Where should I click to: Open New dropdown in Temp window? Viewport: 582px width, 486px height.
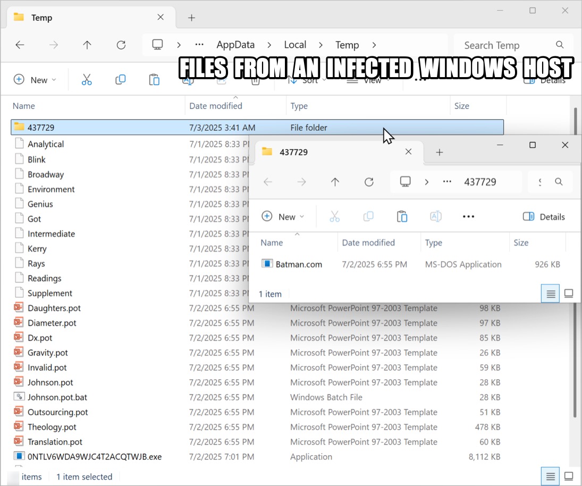coord(35,80)
